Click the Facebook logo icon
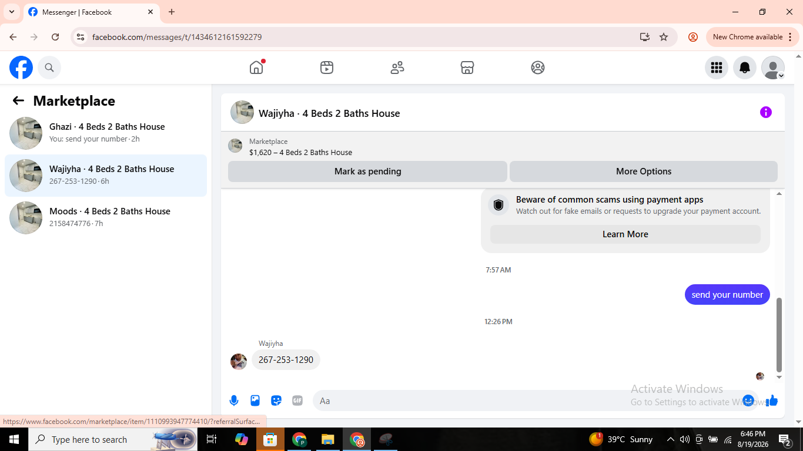Screen dimensions: 803x451 (21, 68)
